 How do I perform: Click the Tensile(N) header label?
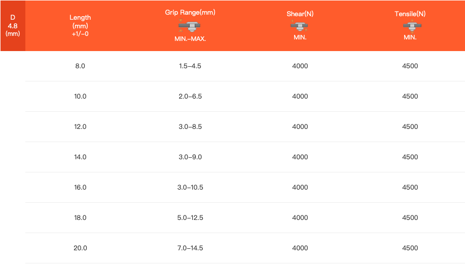410,14
